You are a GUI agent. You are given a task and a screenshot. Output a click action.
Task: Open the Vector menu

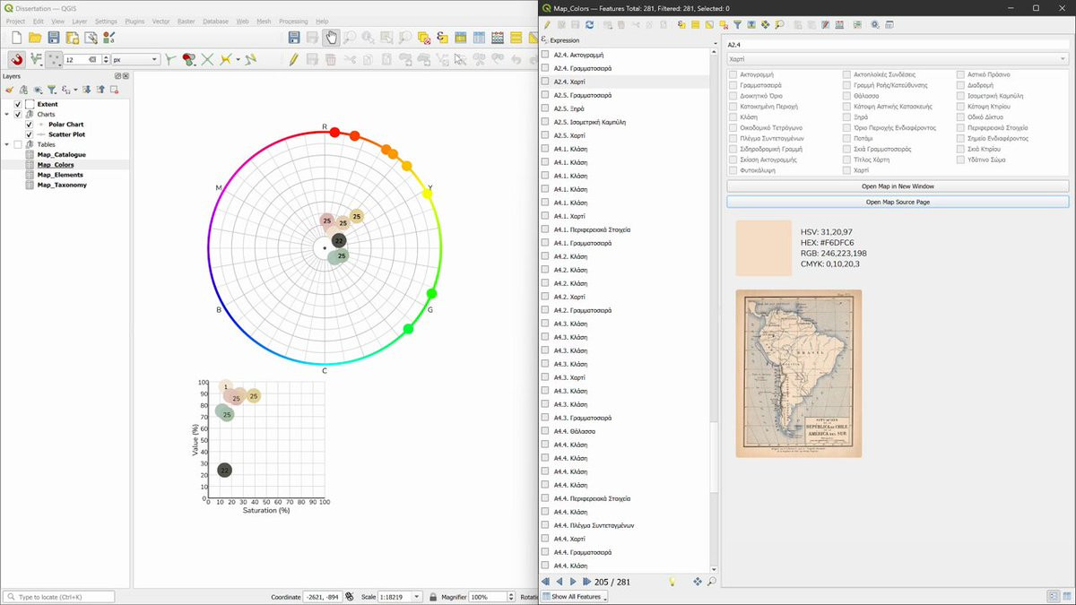(161, 21)
